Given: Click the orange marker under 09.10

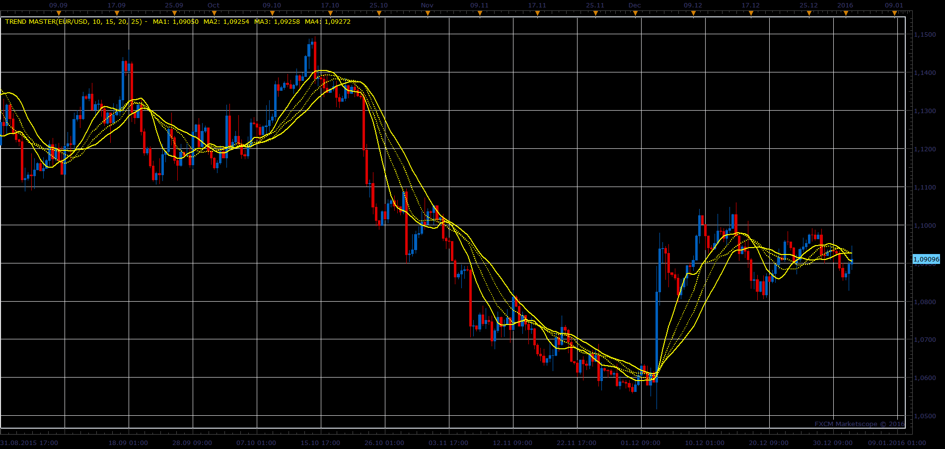Looking at the screenshot, I should (272, 13).
